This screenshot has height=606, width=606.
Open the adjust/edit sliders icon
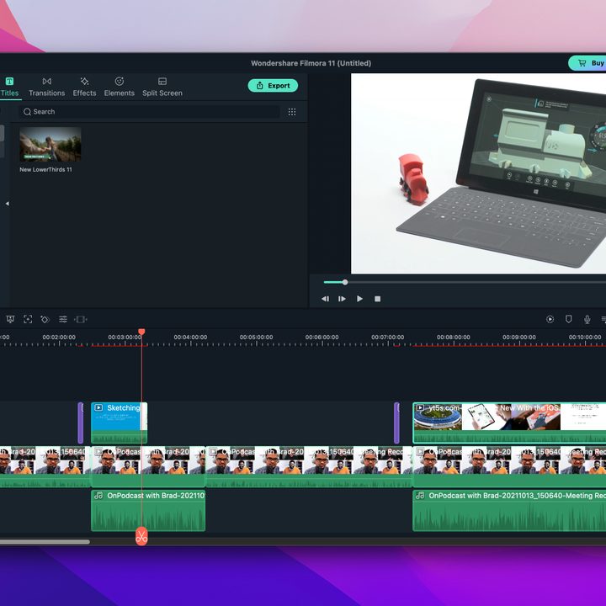click(x=63, y=319)
